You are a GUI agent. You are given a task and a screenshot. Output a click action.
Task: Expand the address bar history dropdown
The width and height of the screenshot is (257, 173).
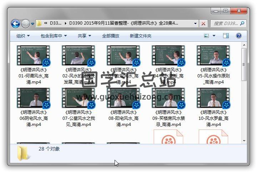[195, 24]
